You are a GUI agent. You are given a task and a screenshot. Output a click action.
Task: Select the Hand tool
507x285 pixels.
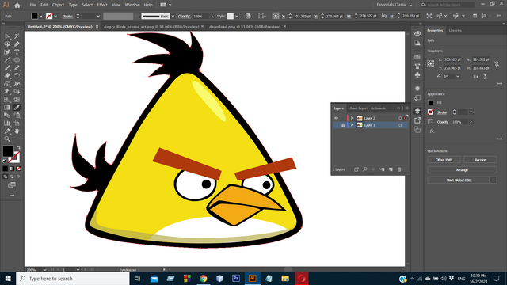coord(17,131)
